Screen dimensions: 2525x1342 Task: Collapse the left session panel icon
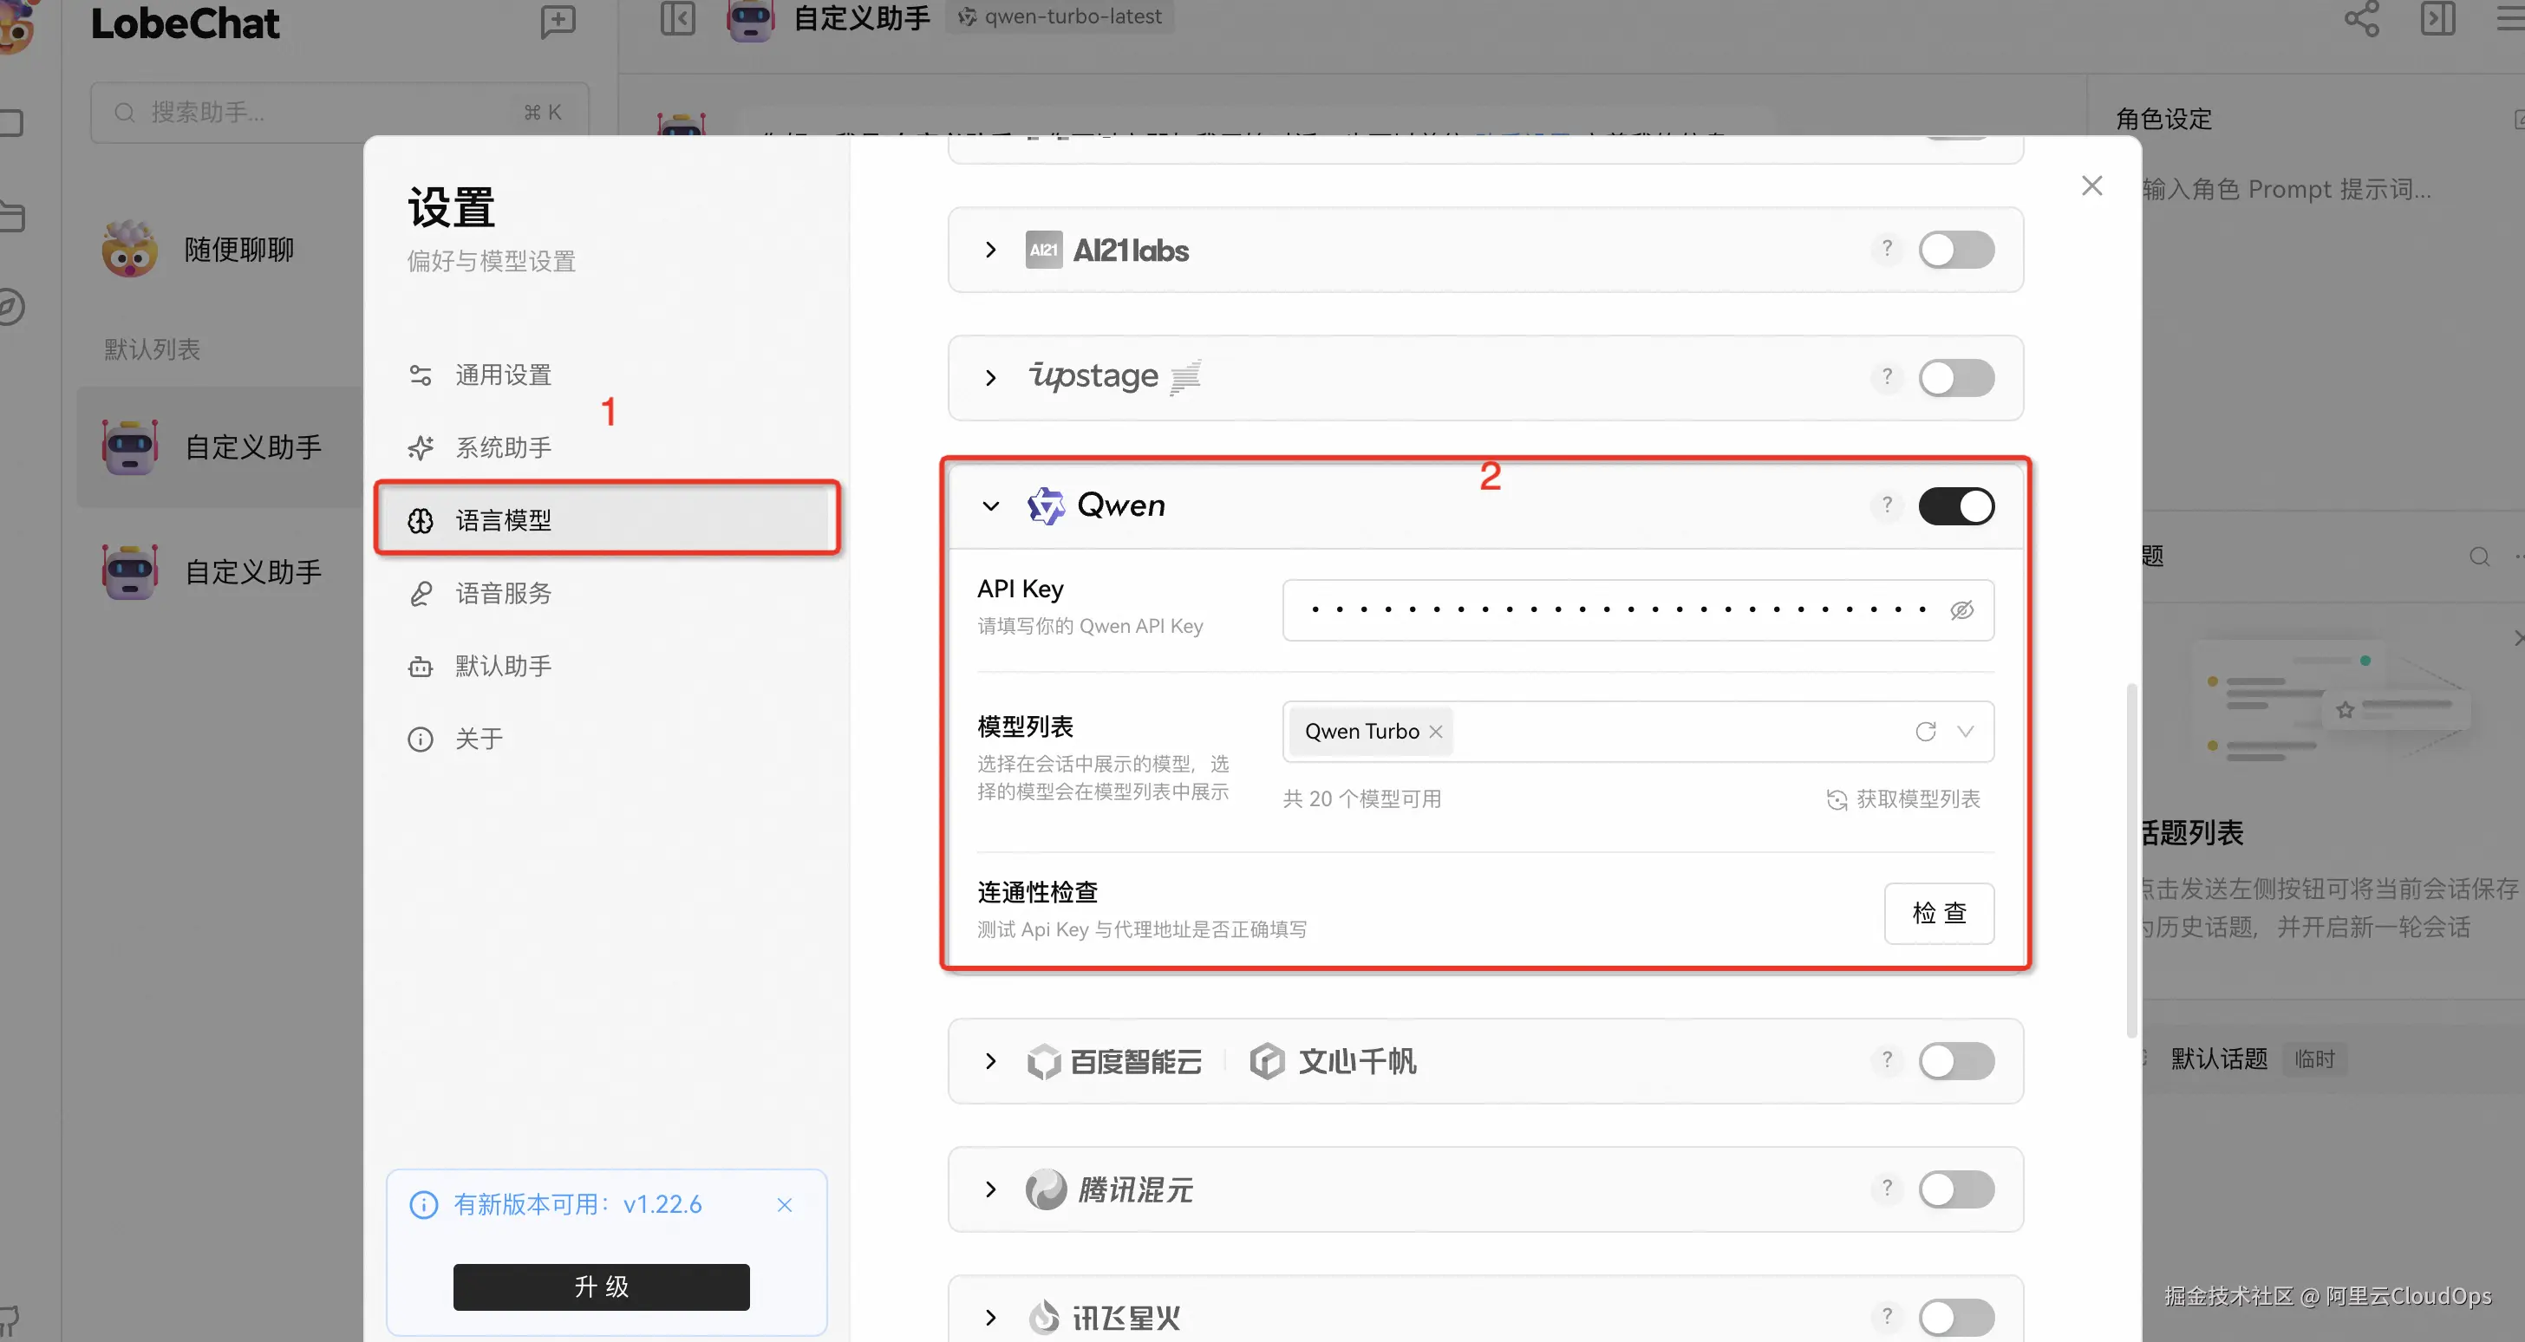pyautogui.click(x=677, y=17)
